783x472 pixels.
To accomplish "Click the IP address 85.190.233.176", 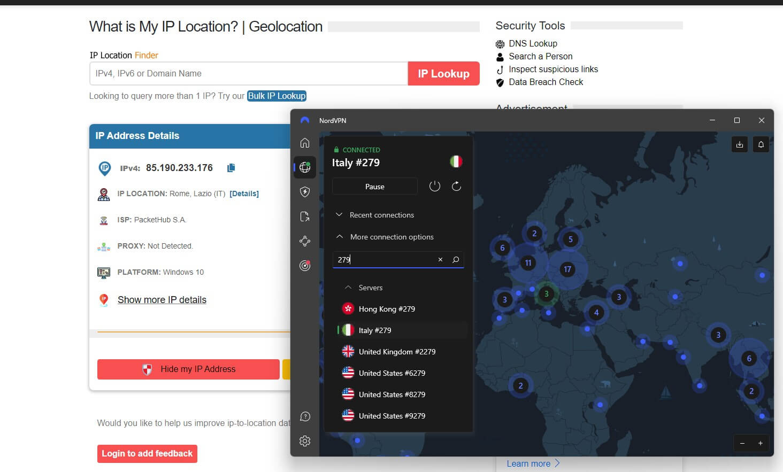I will (179, 168).
